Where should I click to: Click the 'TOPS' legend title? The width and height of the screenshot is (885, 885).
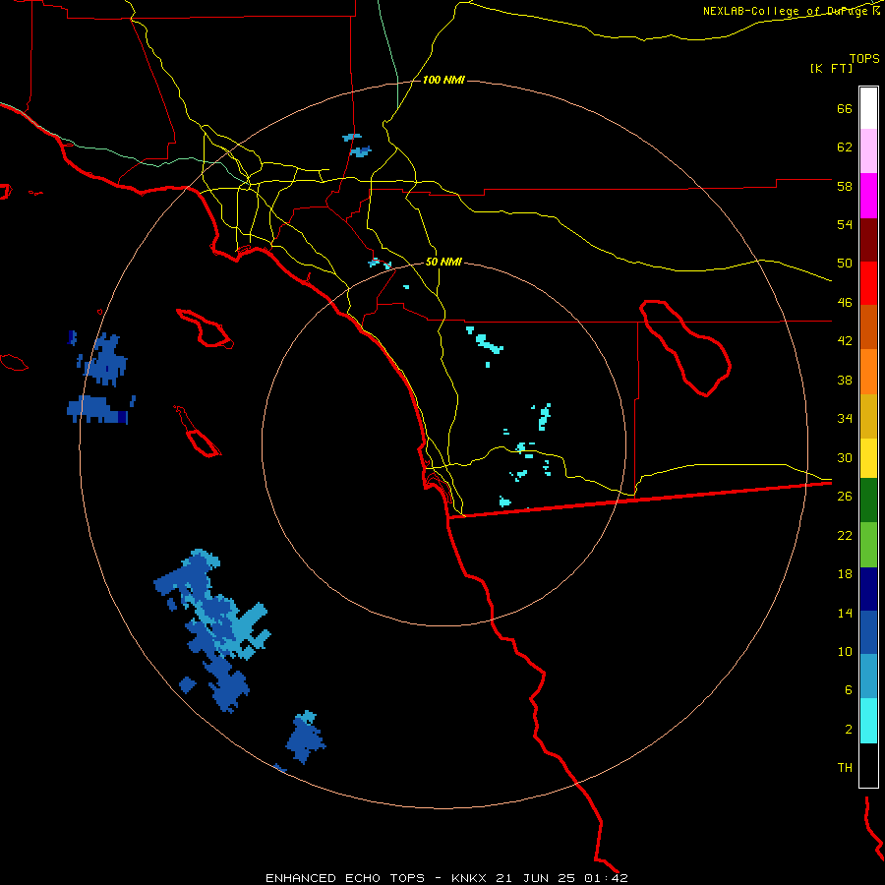pos(864,58)
